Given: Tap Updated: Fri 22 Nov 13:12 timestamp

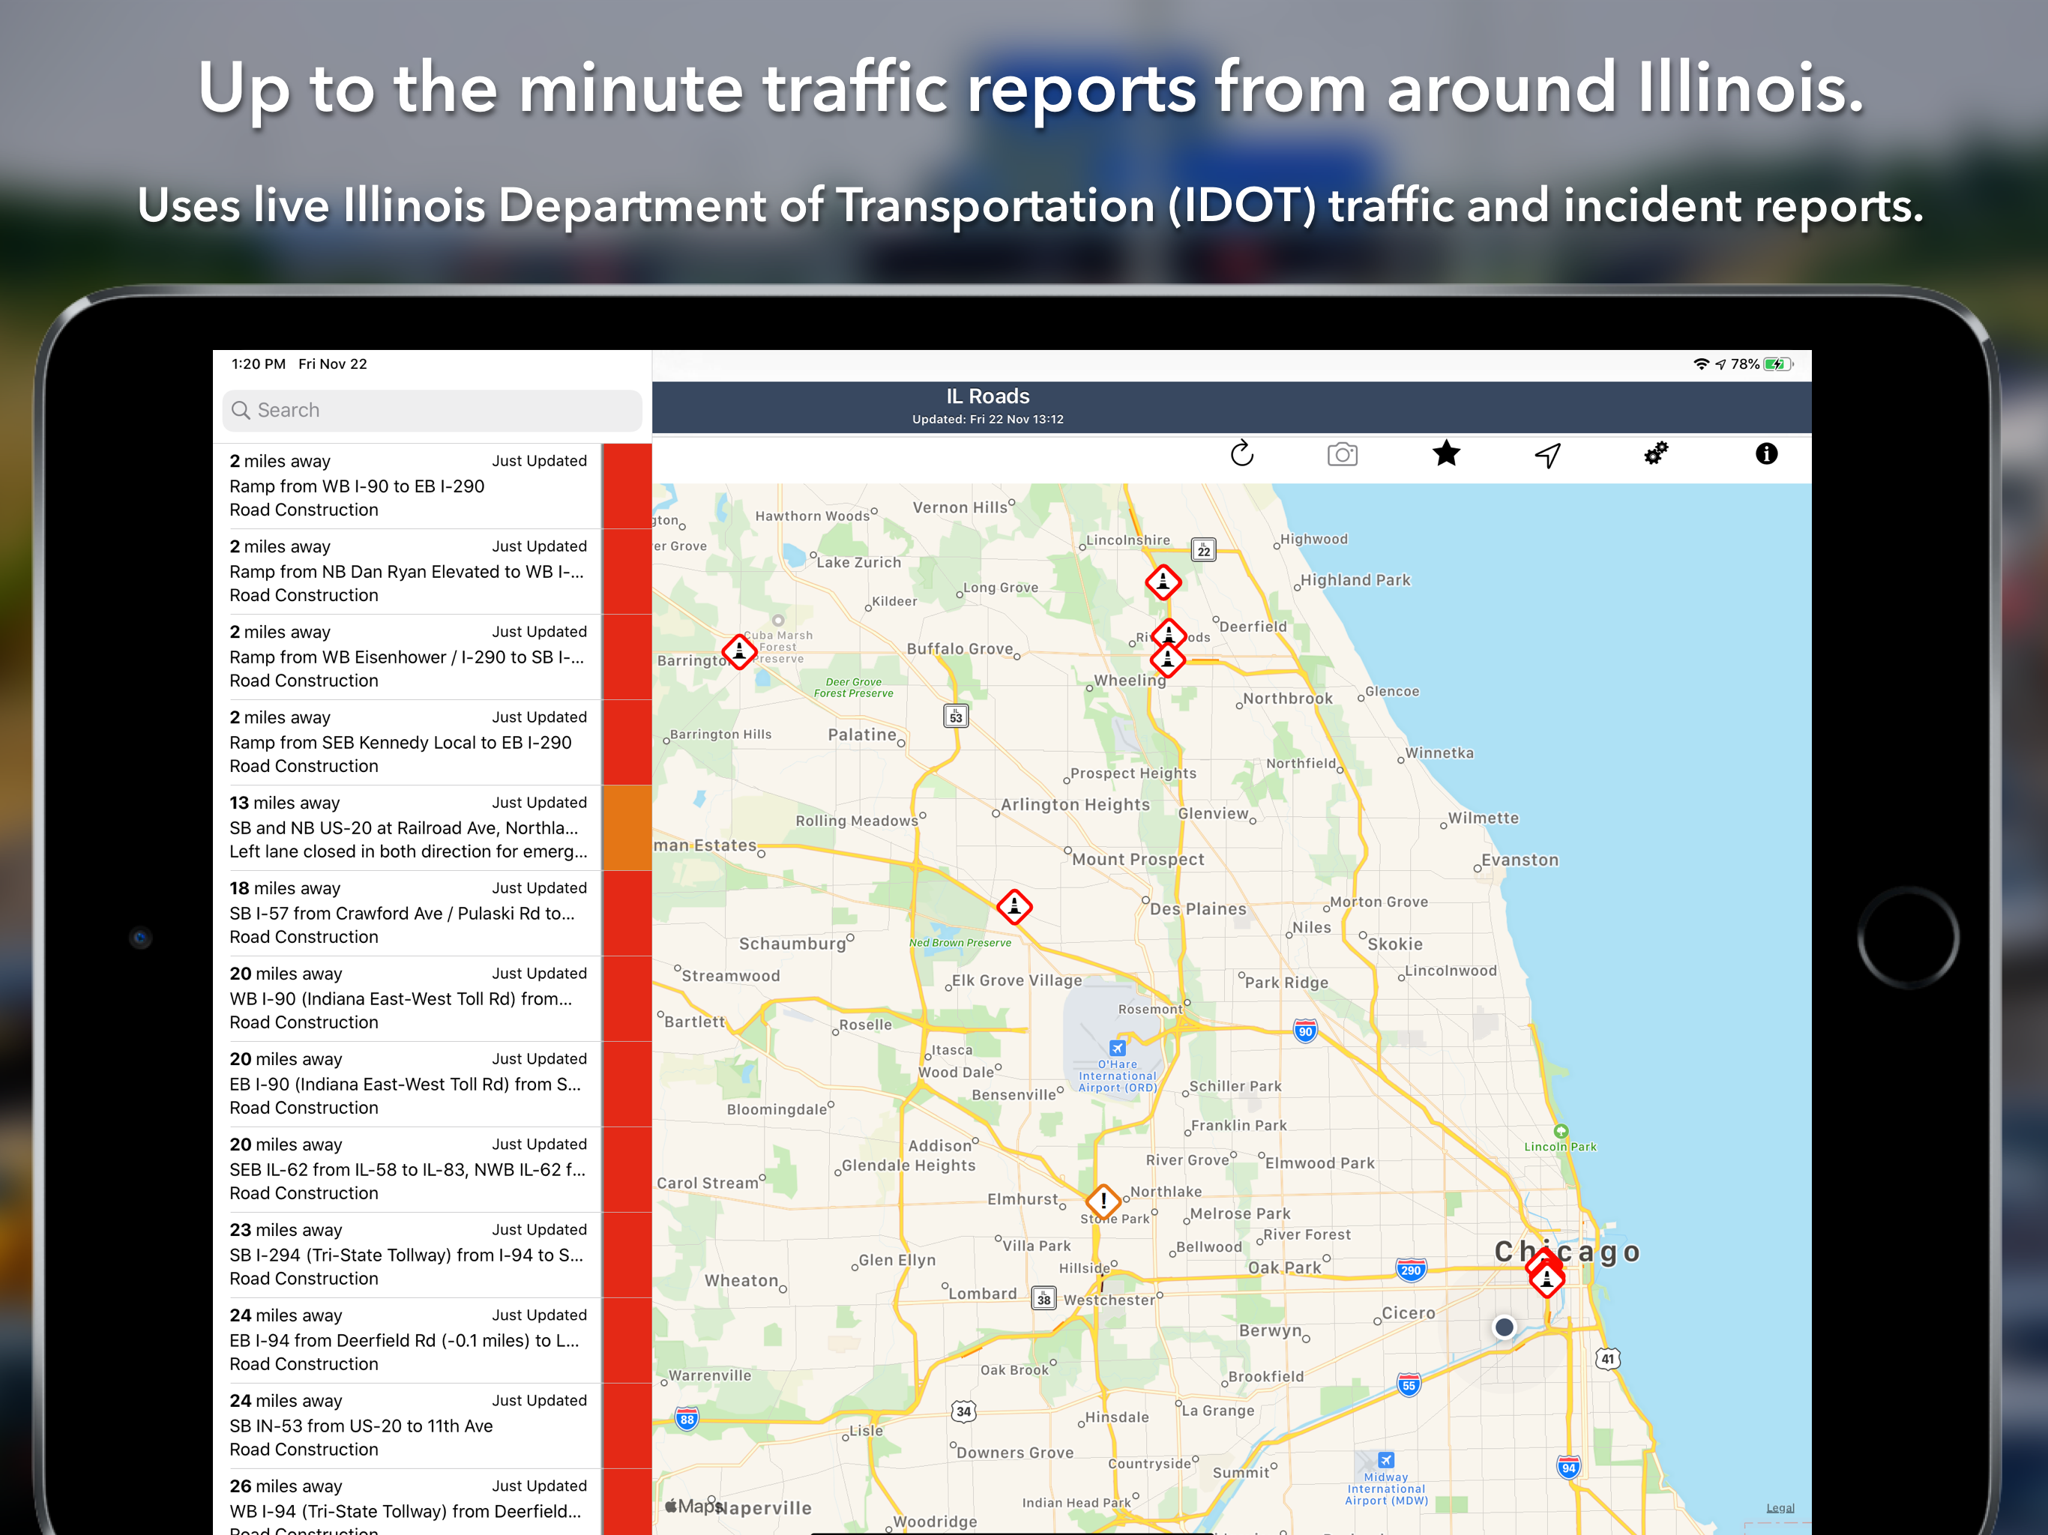Looking at the screenshot, I should [x=988, y=420].
